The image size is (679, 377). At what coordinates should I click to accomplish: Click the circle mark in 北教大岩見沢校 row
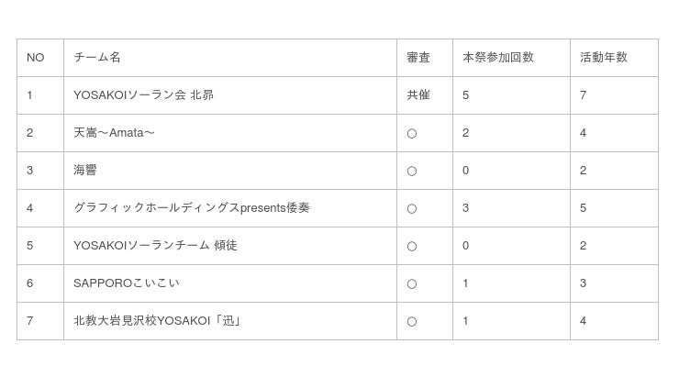pyautogui.click(x=412, y=322)
